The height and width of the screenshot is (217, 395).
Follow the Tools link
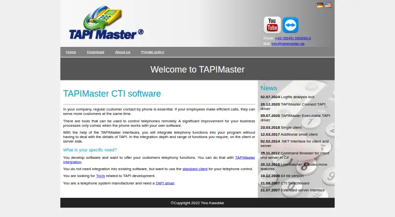tap(101, 176)
